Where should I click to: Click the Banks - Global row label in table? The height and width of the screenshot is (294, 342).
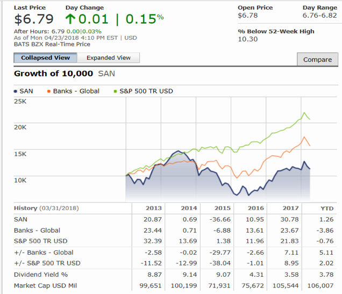pos(37,231)
